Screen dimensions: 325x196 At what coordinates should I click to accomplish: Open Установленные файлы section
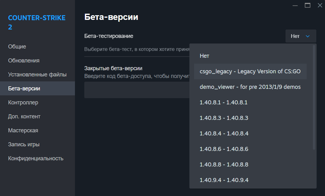pos(37,75)
